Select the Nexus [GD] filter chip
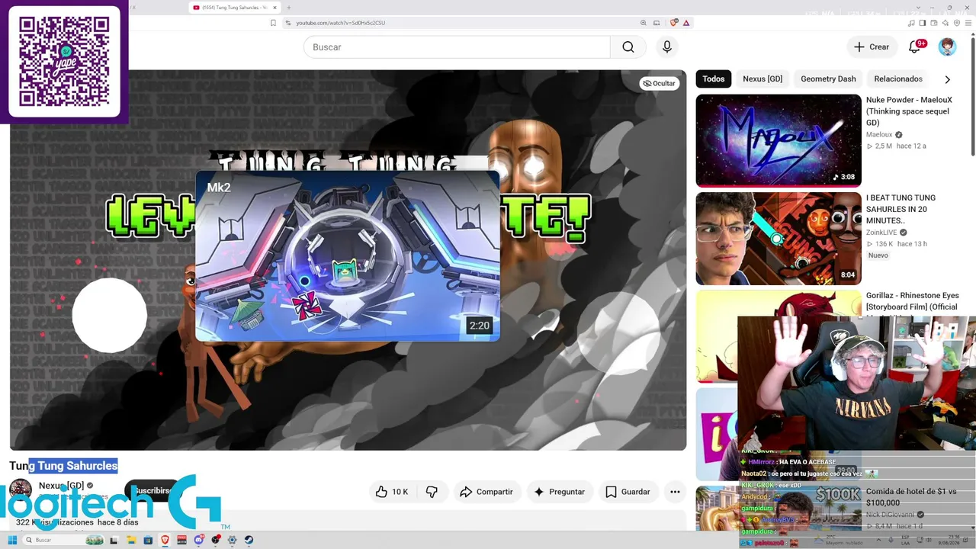 click(762, 79)
